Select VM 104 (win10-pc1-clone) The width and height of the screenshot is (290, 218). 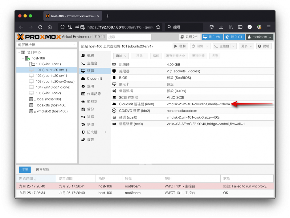53,87
